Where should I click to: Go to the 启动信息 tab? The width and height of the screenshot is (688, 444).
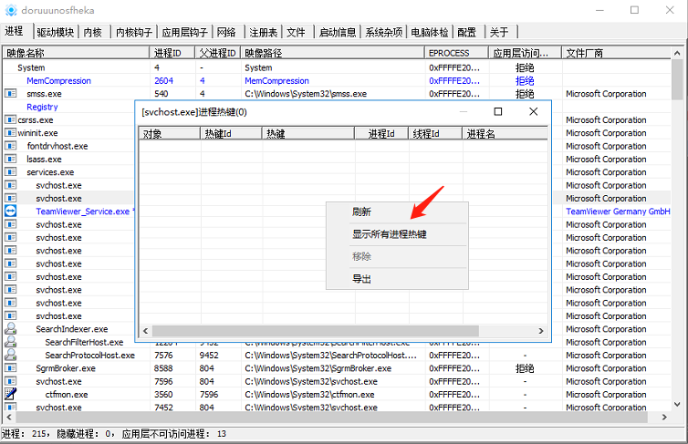coord(338,32)
